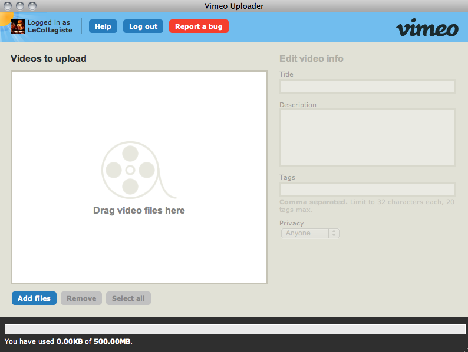Screen dimensions: 468x352
Task: Click the vimeo logo
Action: pos(427,28)
